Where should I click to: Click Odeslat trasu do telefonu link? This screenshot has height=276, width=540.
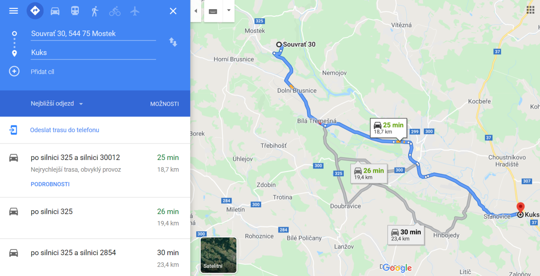pos(64,130)
